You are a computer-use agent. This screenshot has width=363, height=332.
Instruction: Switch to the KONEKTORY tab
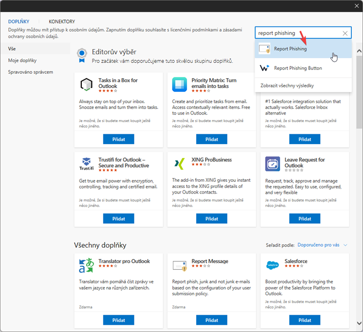(62, 21)
